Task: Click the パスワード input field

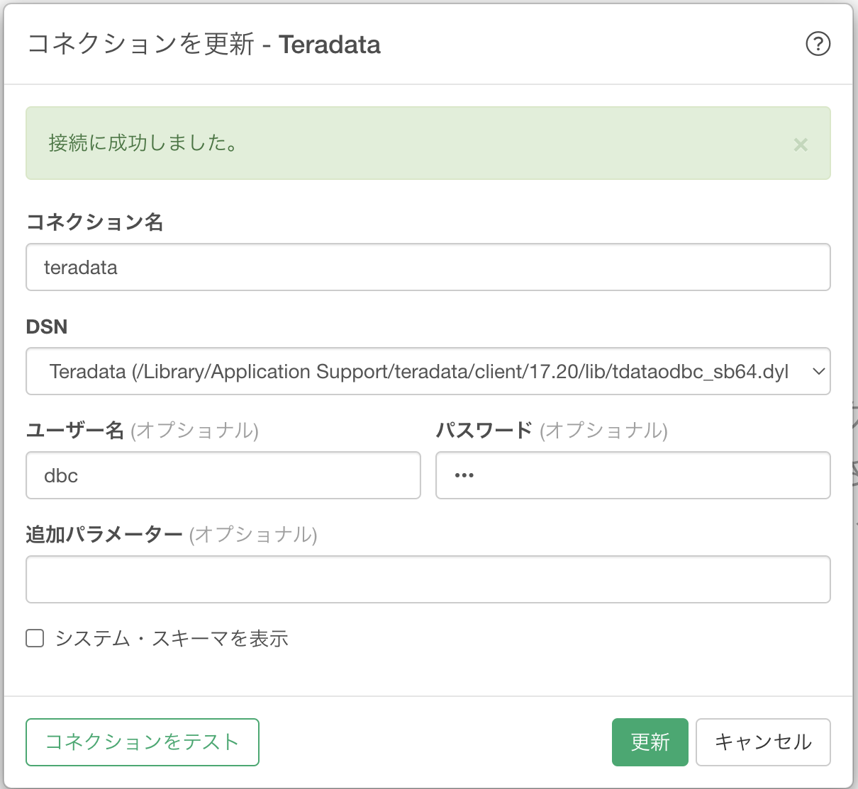Action: pos(633,475)
